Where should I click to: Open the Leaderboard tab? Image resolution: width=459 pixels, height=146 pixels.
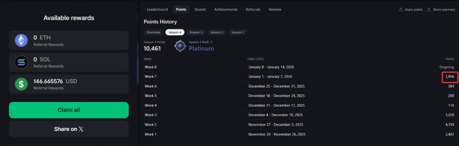click(157, 9)
